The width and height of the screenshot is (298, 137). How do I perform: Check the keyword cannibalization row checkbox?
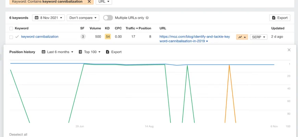coord(11,37)
